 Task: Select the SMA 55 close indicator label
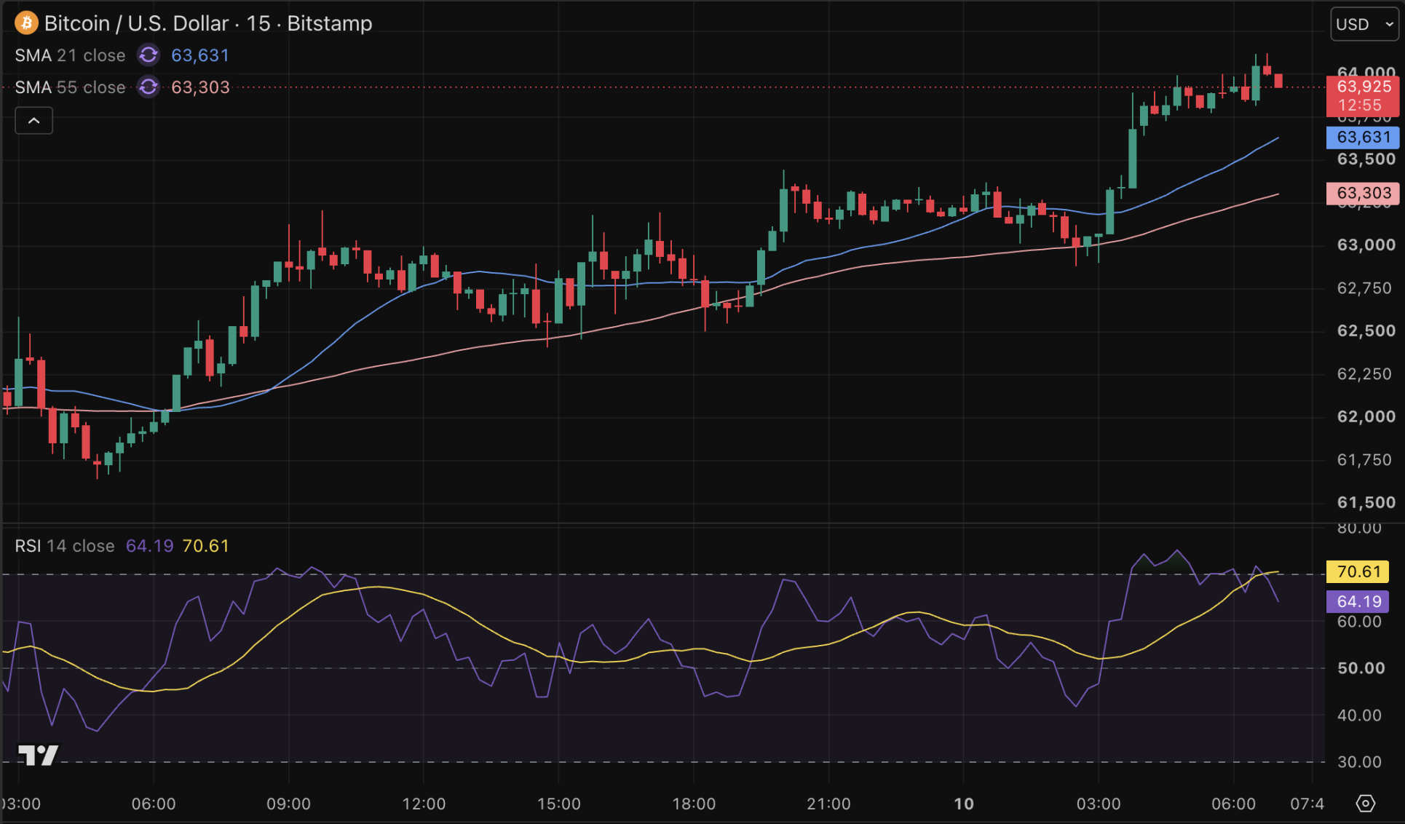tap(70, 87)
